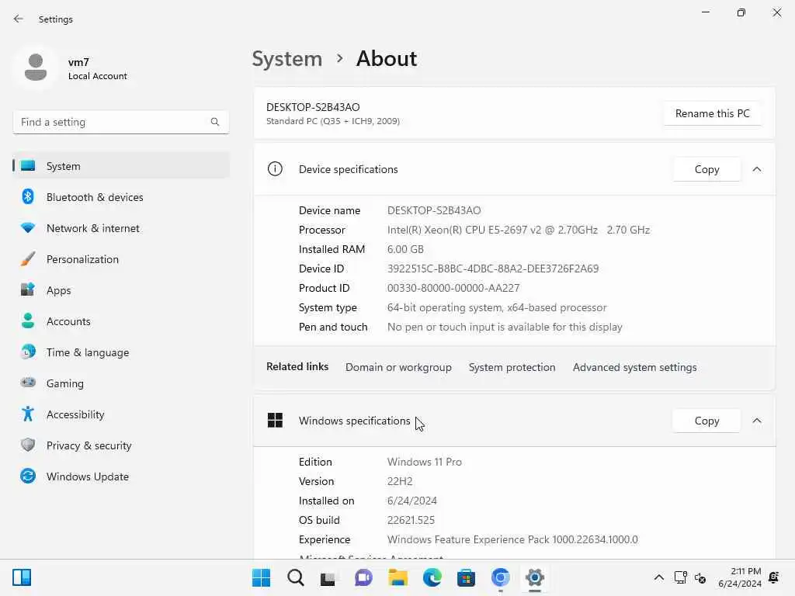Launch Microsoft Edge from the taskbar
The image size is (795, 596).
432,577
